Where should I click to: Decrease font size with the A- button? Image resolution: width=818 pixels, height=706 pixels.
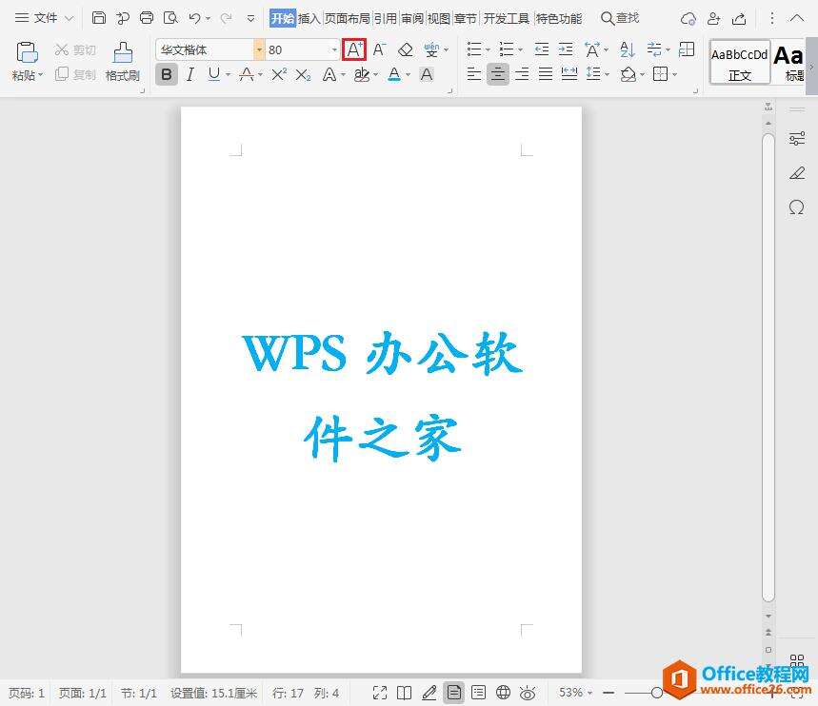click(379, 49)
